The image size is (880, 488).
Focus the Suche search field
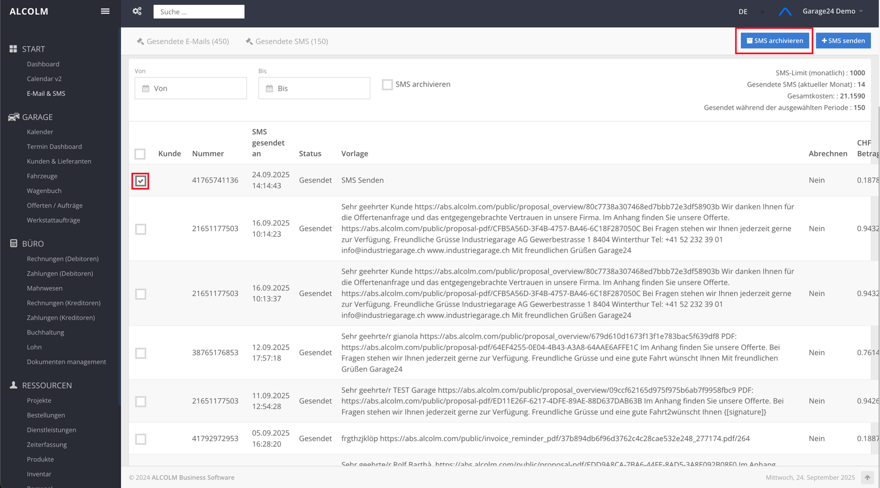199,12
